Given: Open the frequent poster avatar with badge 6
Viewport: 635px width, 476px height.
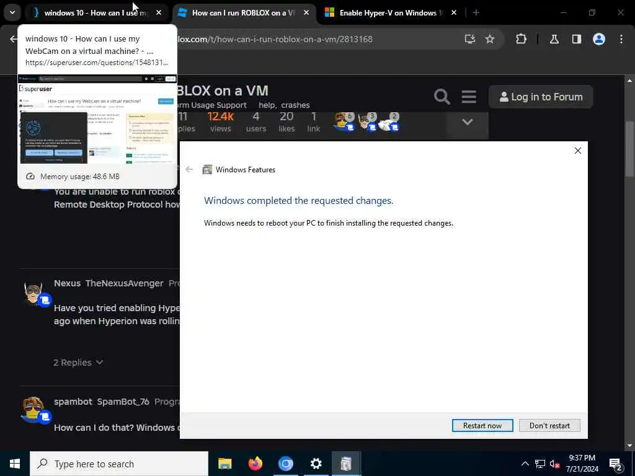Looking at the screenshot, I should [344, 122].
